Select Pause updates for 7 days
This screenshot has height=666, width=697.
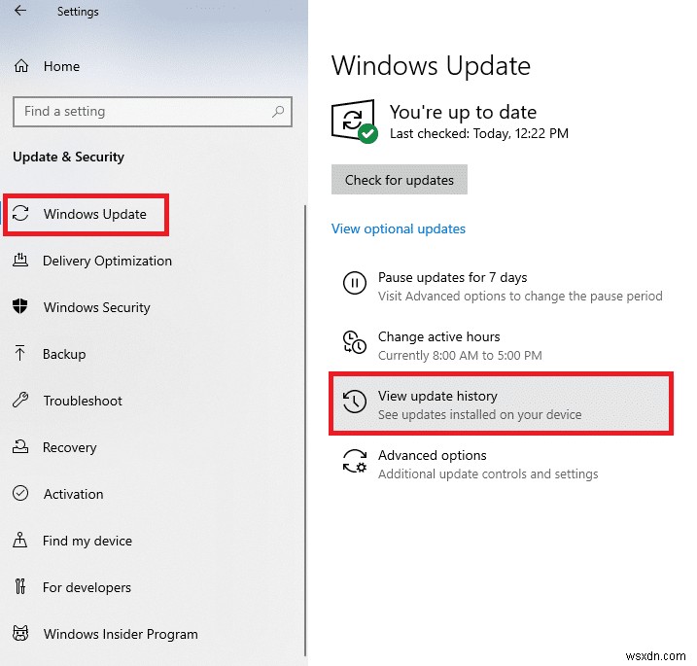453,277
